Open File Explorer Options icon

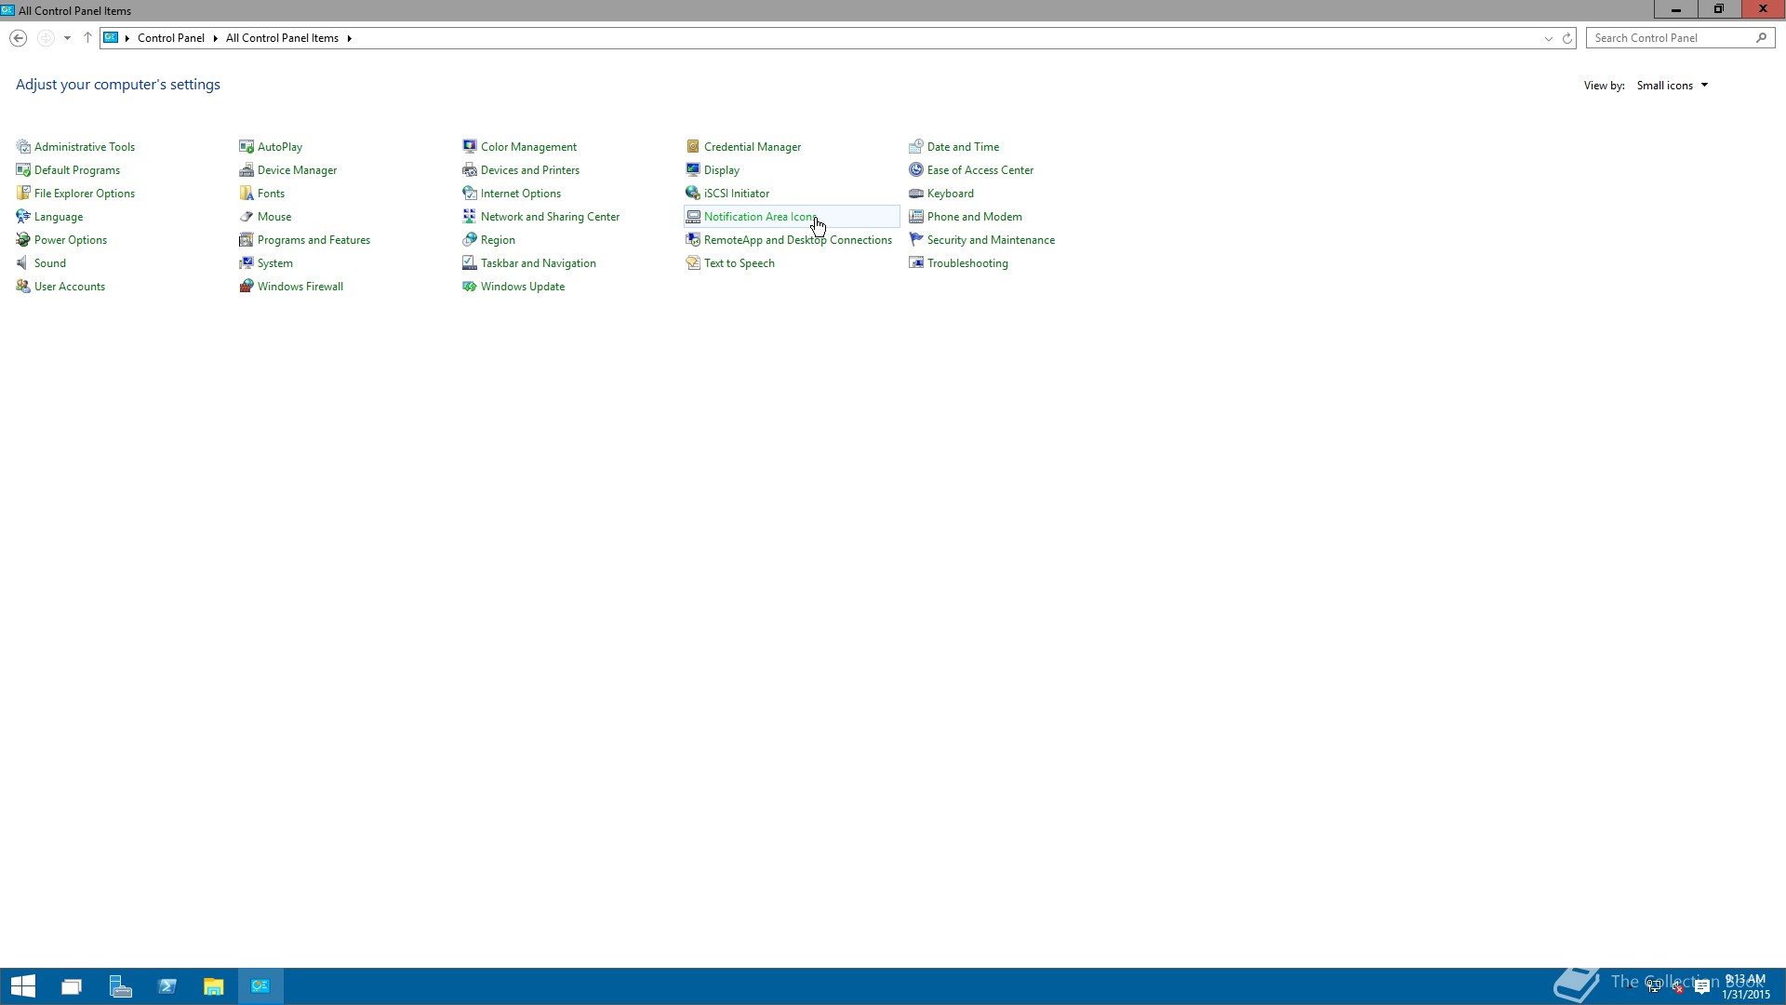tap(23, 194)
